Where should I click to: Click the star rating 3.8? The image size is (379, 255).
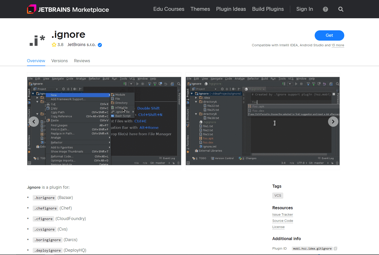click(58, 45)
